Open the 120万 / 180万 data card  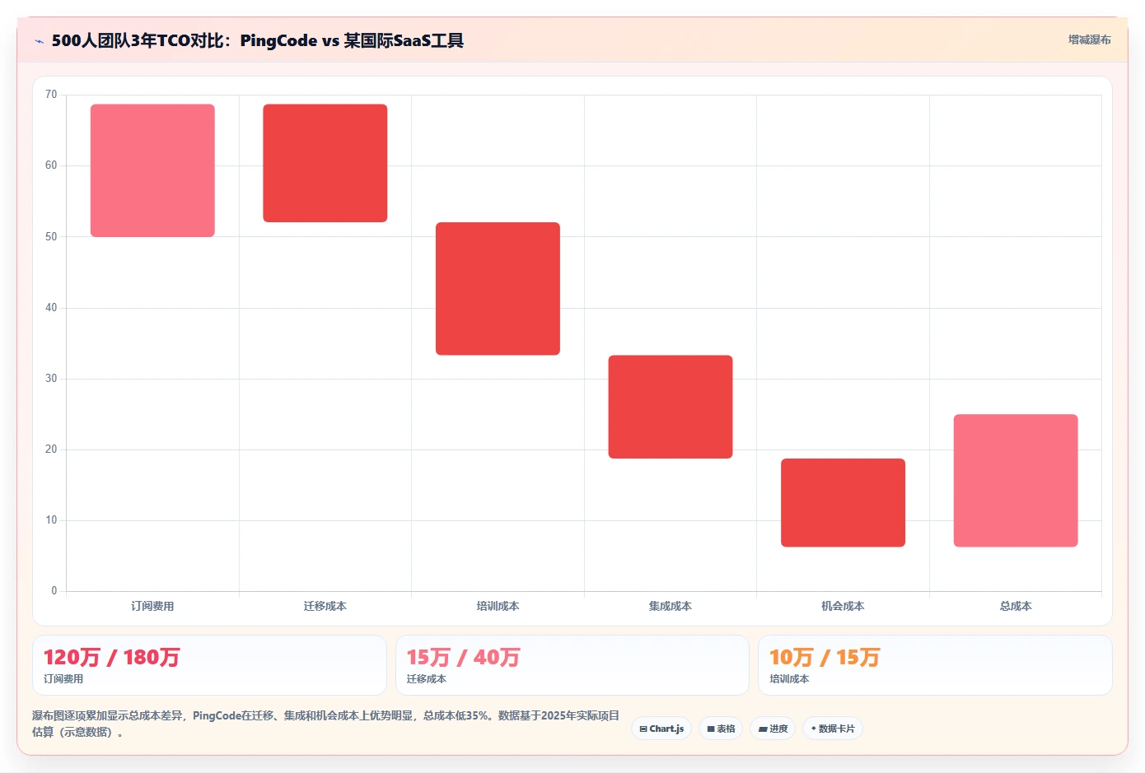[209, 665]
